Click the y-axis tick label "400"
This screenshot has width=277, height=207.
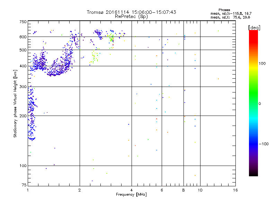23,66
